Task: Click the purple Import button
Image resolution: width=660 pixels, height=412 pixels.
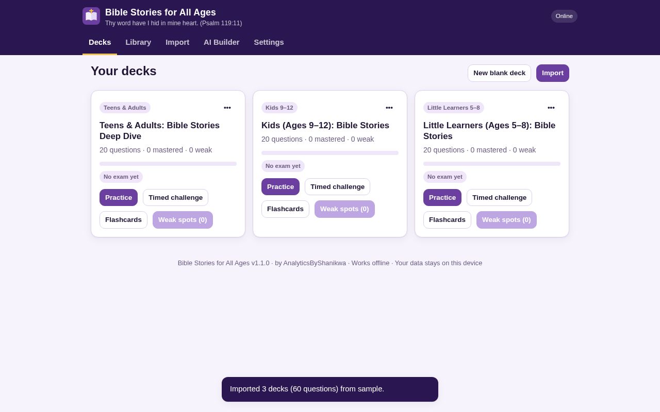Action: (x=553, y=73)
